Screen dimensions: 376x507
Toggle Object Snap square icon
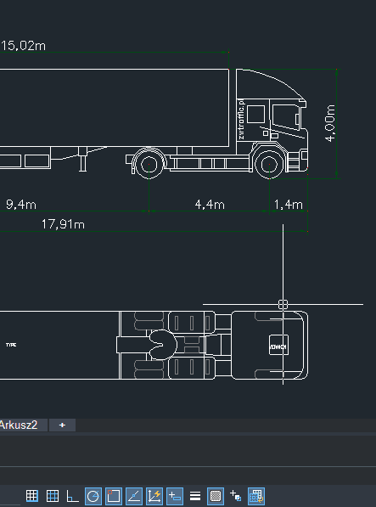pyautogui.click(x=114, y=496)
